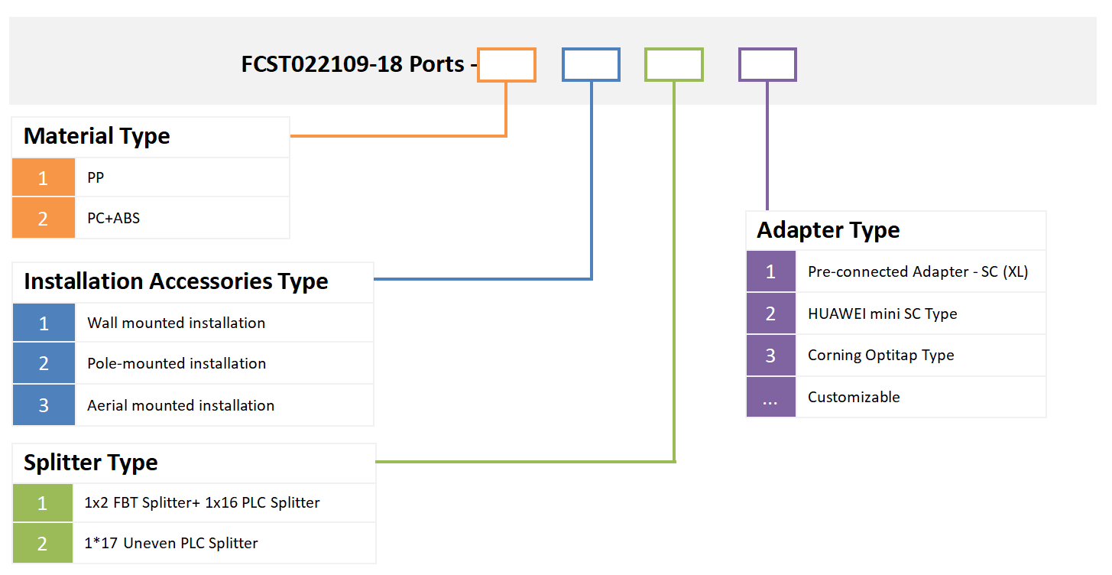Expand the Customizable adapter entry marked with ellipsis

pyautogui.click(x=854, y=396)
